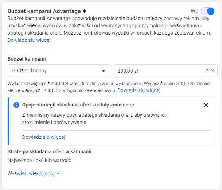Viewport: 222px width, 190px height.
Task: Click the Wł. label beside the switch
Action: pyautogui.click(x=194, y=11)
